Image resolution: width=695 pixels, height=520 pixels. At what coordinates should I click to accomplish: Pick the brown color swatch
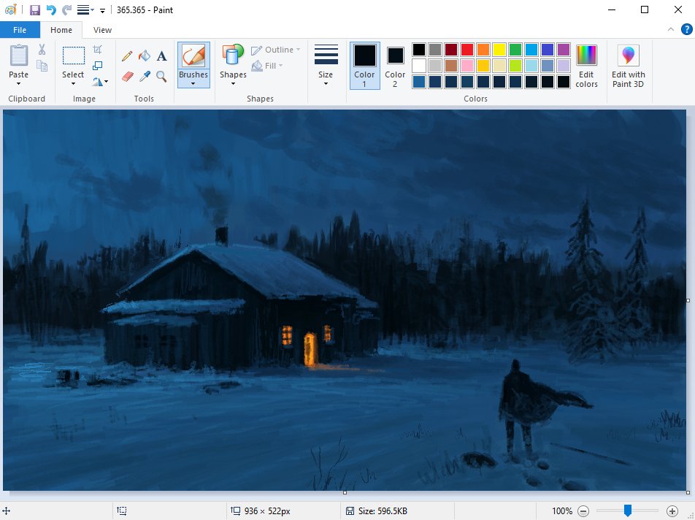(451, 66)
